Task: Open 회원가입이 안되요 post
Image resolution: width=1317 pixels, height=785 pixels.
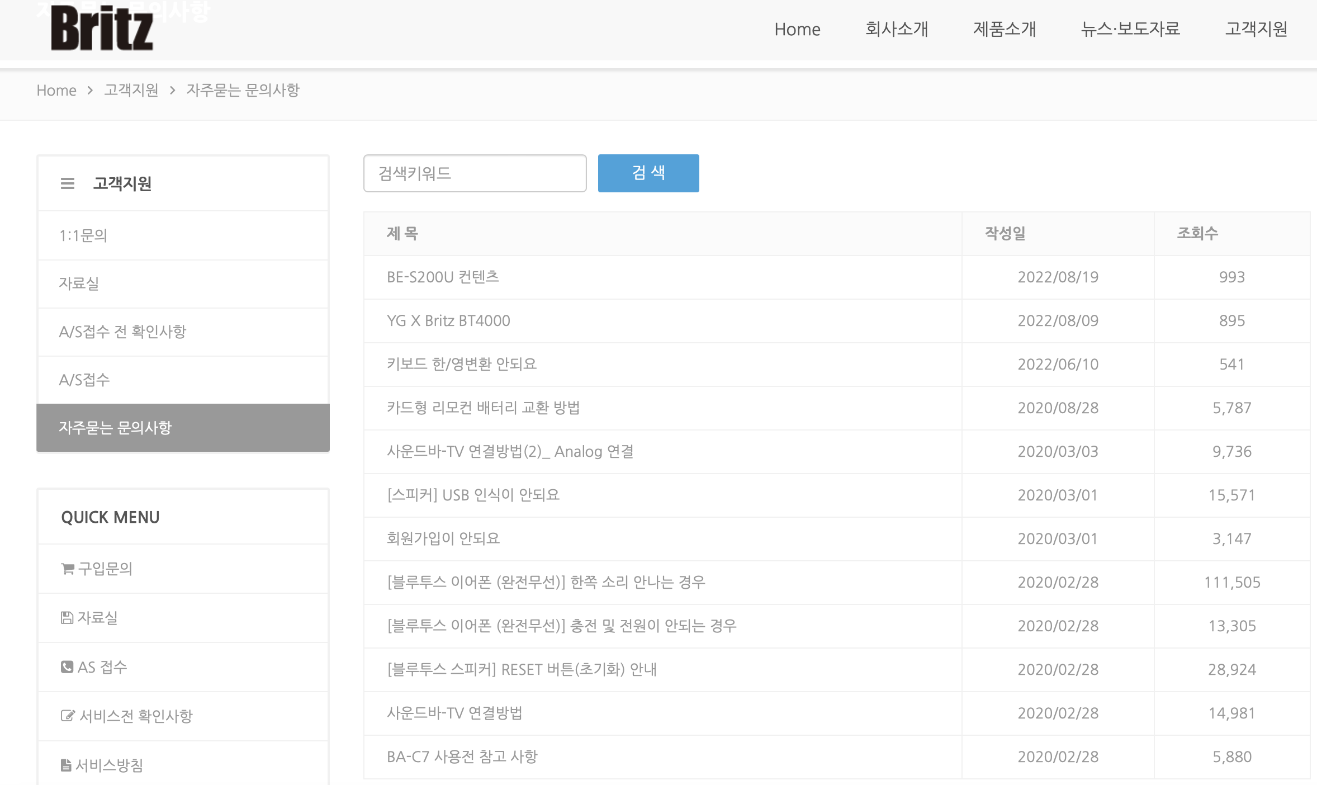Action: 443,538
